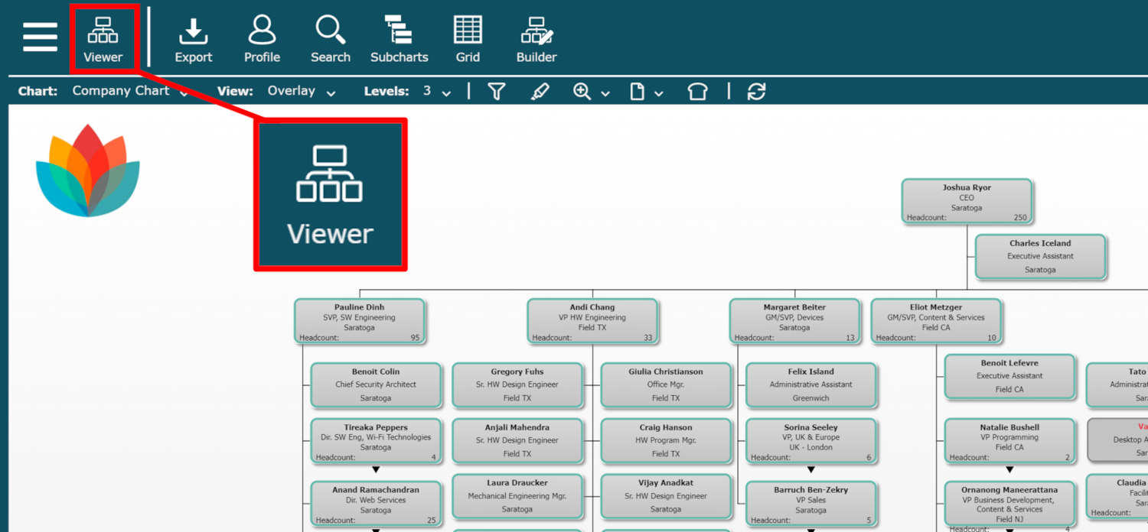This screenshot has width=1148, height=532.
Task: Open the Profile panel
Action: [x=262, y=41]
